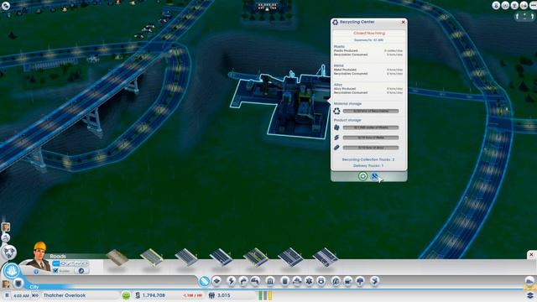Select the Roads tool in the city toolbar
This screenshot has width=537, height=302.
click(204, 281)
